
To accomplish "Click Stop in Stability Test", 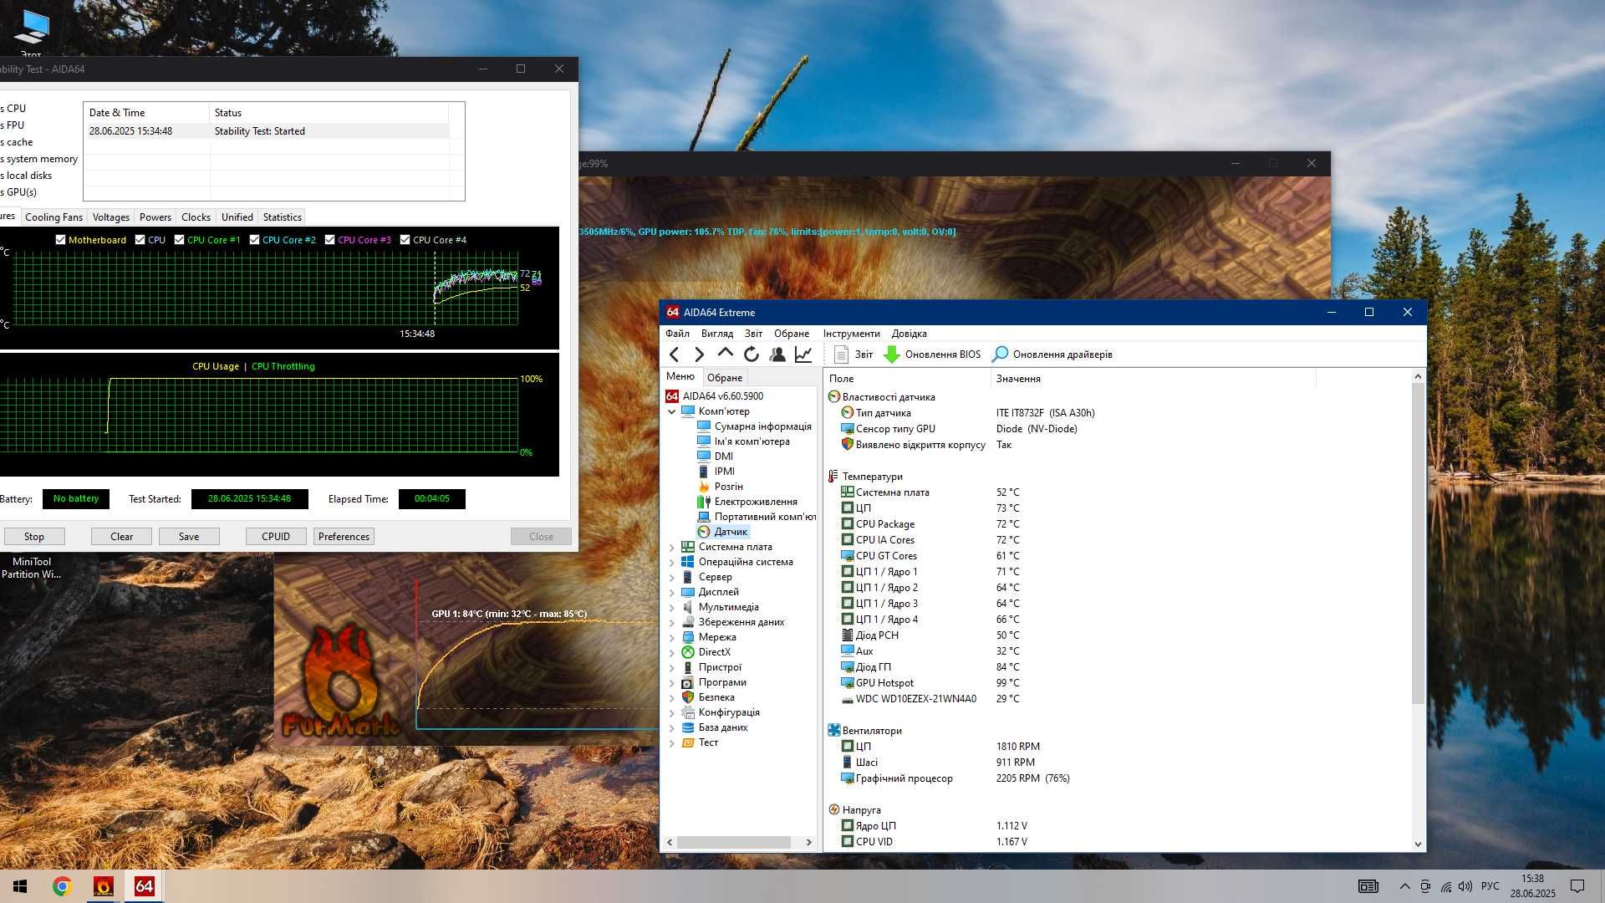I will [34, 537].
